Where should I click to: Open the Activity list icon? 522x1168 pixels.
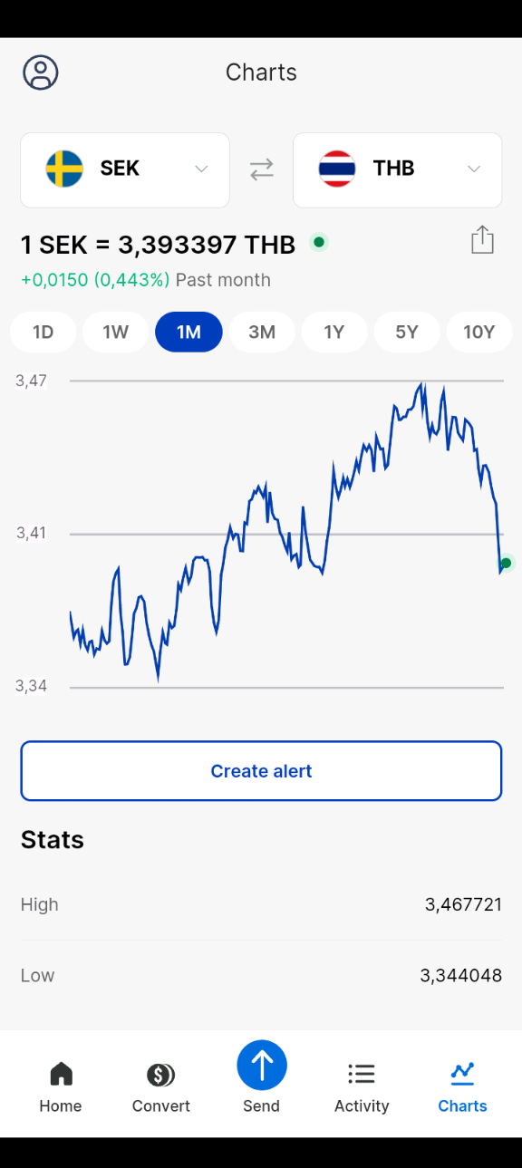click(x=361, y=1072)
